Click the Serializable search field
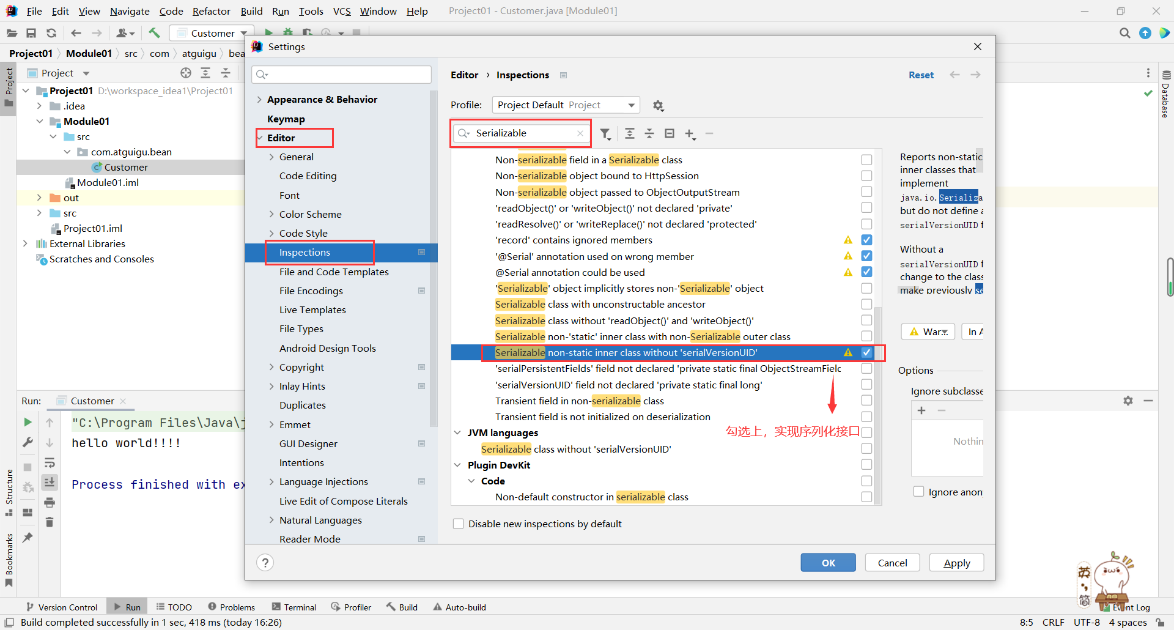The height and width of the screenshot is (630, 1174). (520, 133)
